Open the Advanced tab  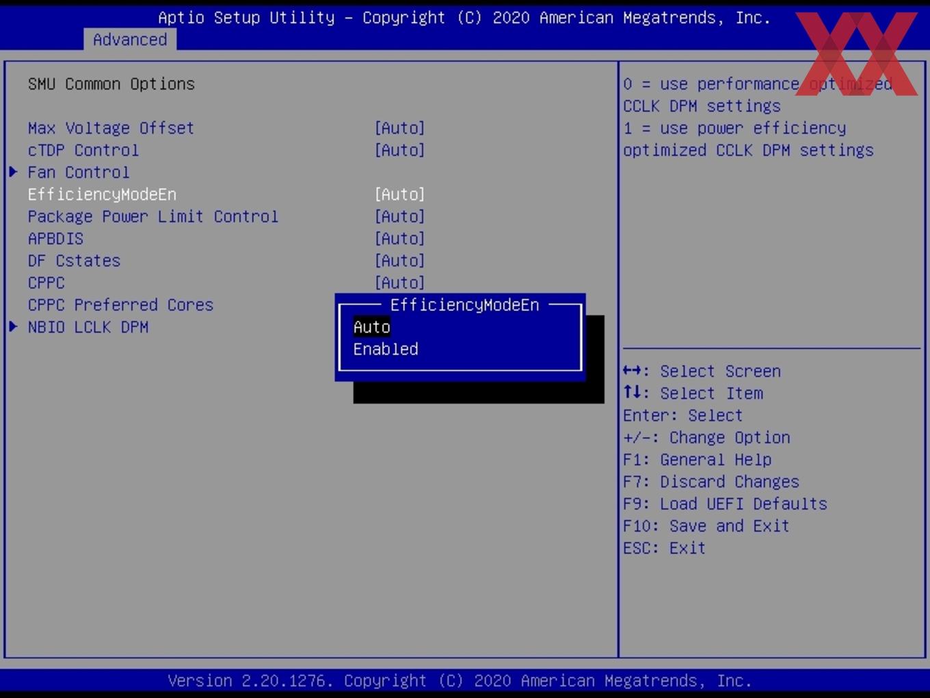[x=130, y=40]
